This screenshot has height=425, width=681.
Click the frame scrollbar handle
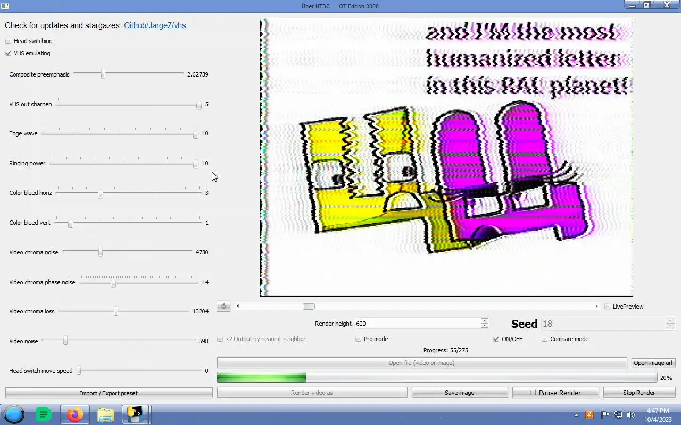coord(309,306)
